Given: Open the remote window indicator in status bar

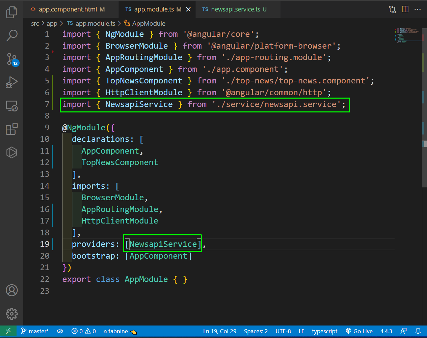Looking at the screenshot, I should coord(8,331).
